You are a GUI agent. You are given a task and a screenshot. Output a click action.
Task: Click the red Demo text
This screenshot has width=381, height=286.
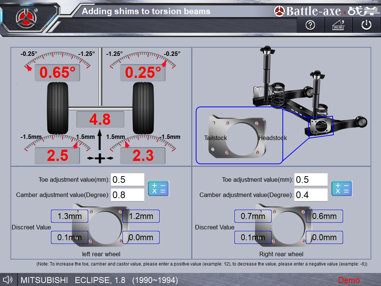(349, 280)
